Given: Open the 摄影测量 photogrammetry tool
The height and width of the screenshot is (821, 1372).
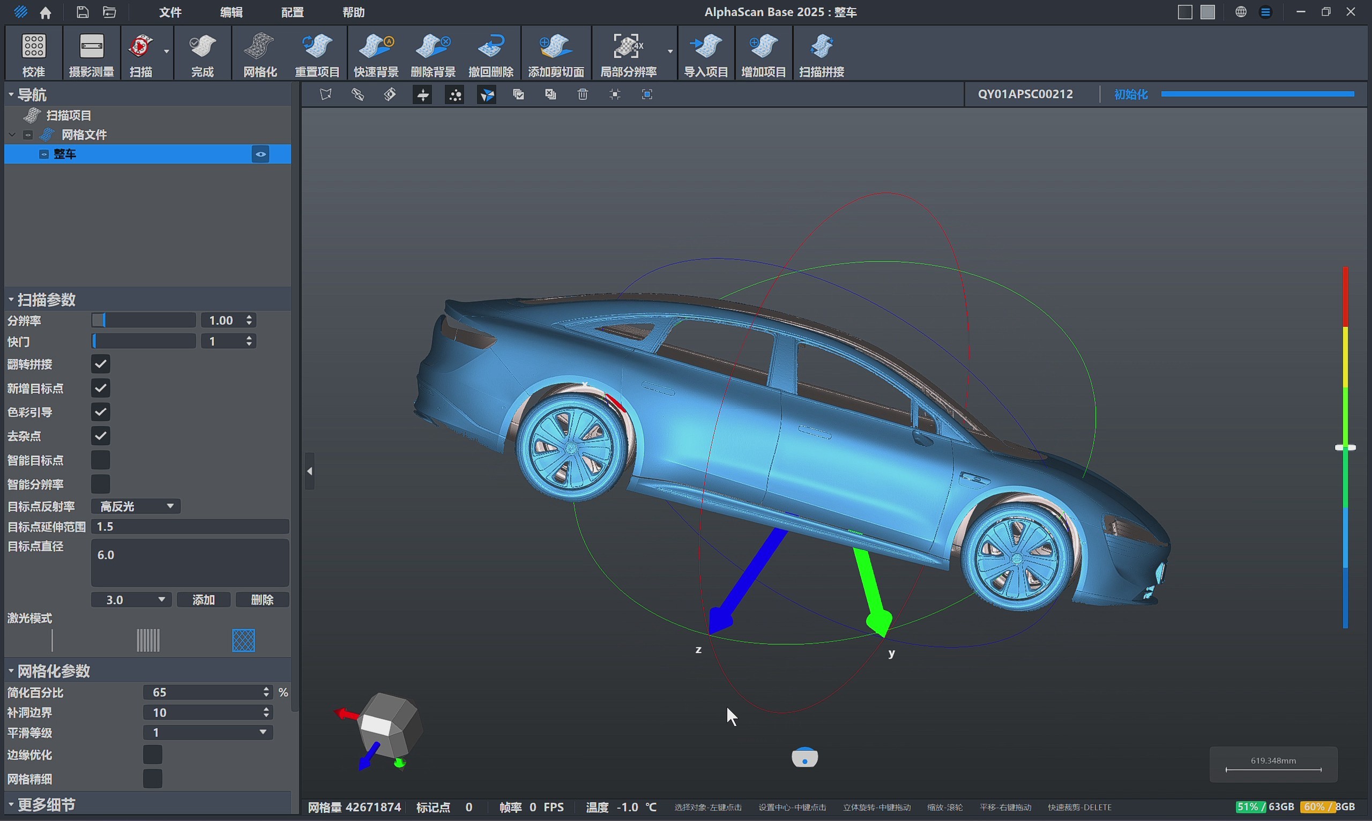Looking at the screenshot, I should click(91, 54).
